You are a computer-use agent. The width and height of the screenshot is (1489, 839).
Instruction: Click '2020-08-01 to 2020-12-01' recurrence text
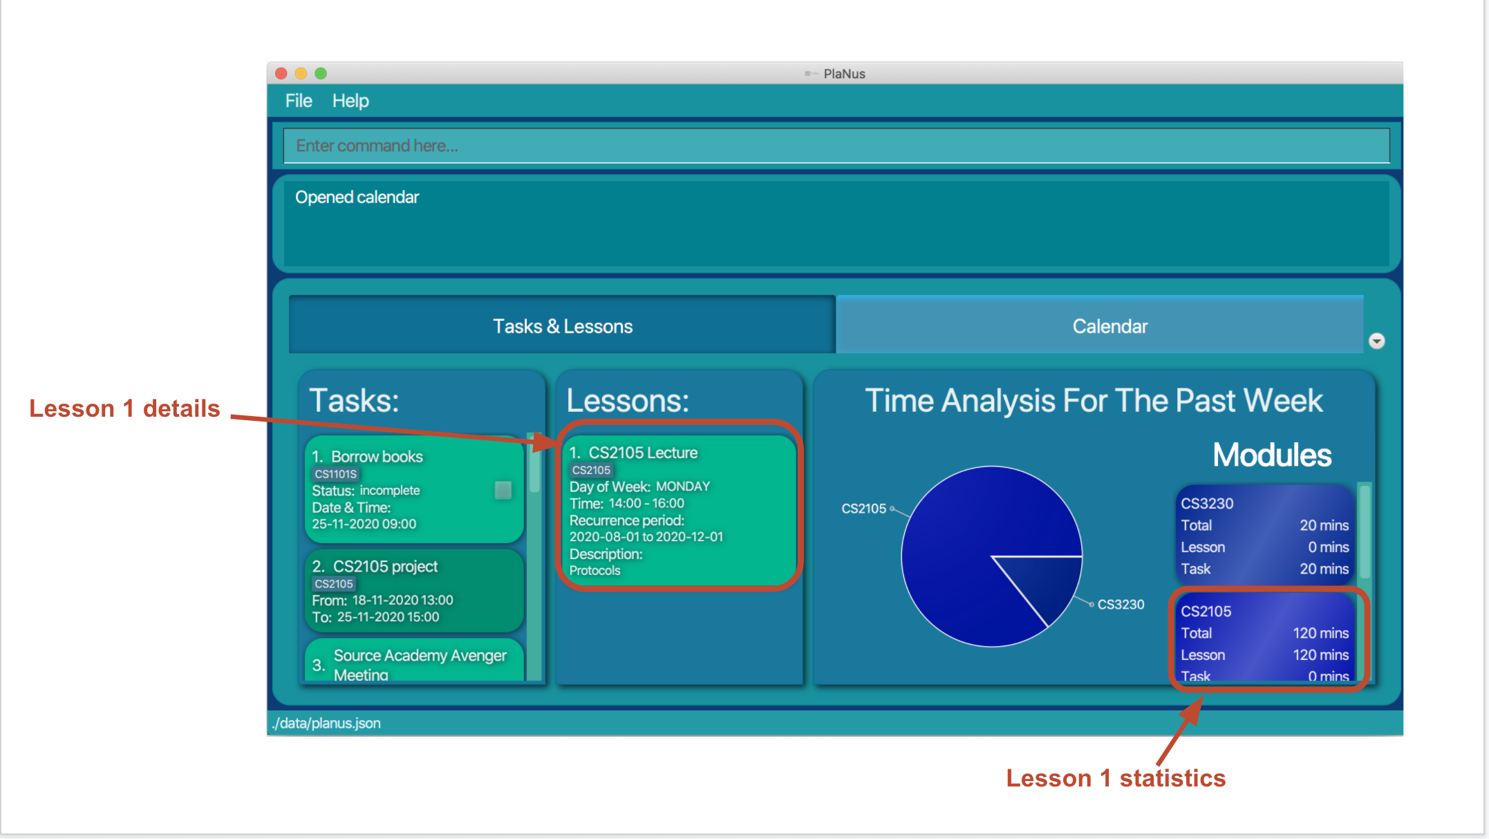(646, 537)
